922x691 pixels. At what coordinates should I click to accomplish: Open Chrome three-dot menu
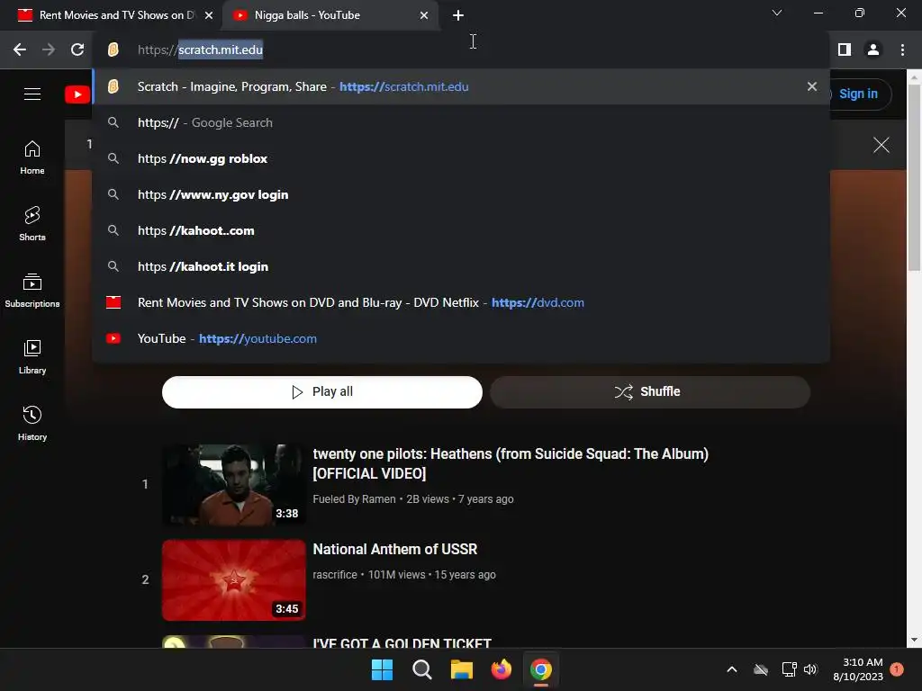(x=902, y=49)
